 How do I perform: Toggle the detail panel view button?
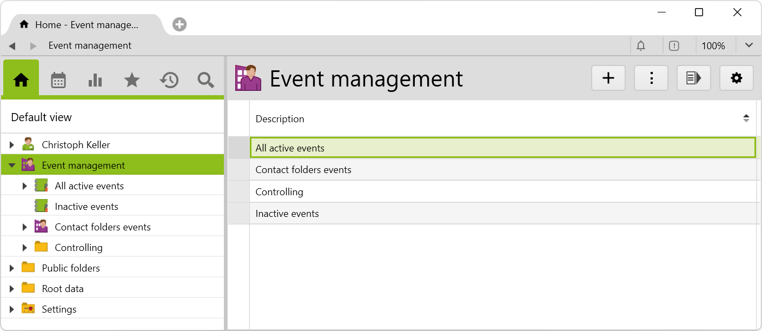coord(693,78)
